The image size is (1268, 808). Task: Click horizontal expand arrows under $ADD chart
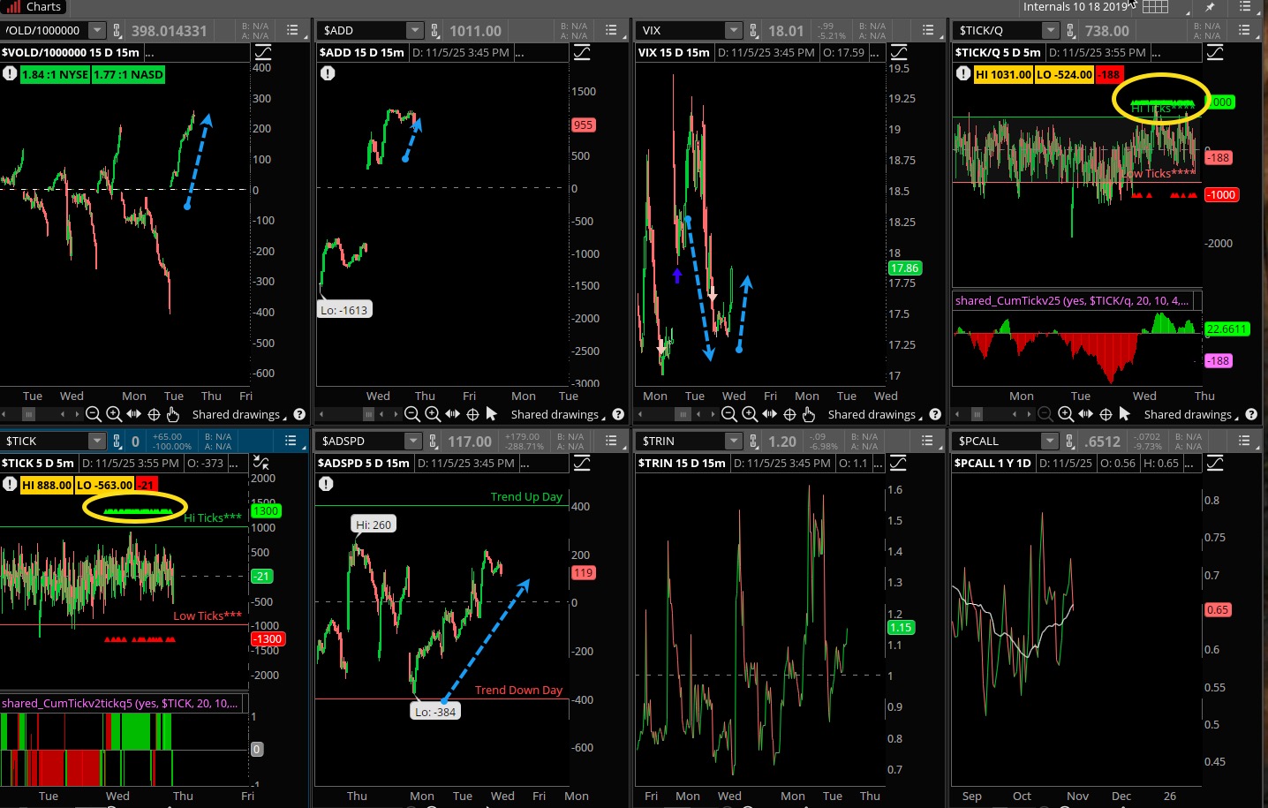452,414
